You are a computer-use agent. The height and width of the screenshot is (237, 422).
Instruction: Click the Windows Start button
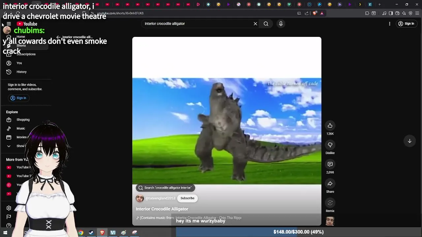(x=5, y=233)
